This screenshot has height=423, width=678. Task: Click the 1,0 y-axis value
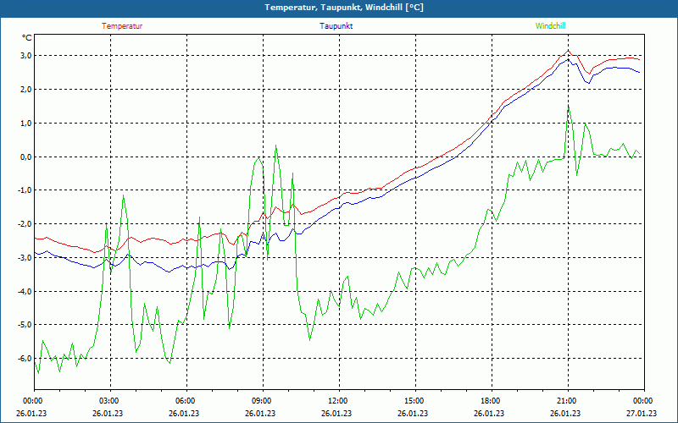pos(26,123)
